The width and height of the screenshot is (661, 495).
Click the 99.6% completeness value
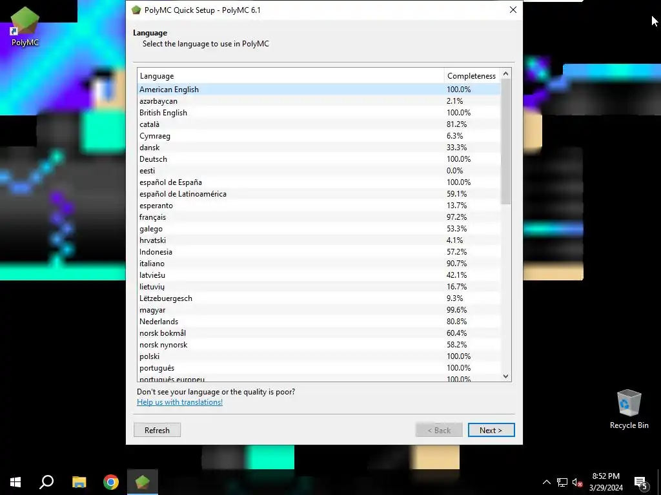click(456, 310)
